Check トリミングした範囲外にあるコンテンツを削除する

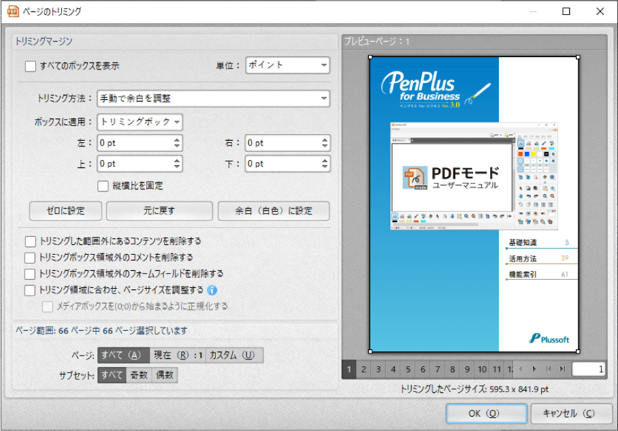point(31,241)
